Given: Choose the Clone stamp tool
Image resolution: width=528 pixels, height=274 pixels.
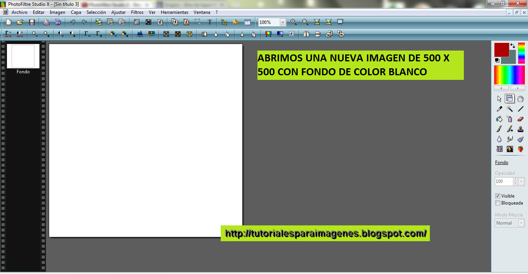Looking at the screenshot, I should click(x=519, y=129).
